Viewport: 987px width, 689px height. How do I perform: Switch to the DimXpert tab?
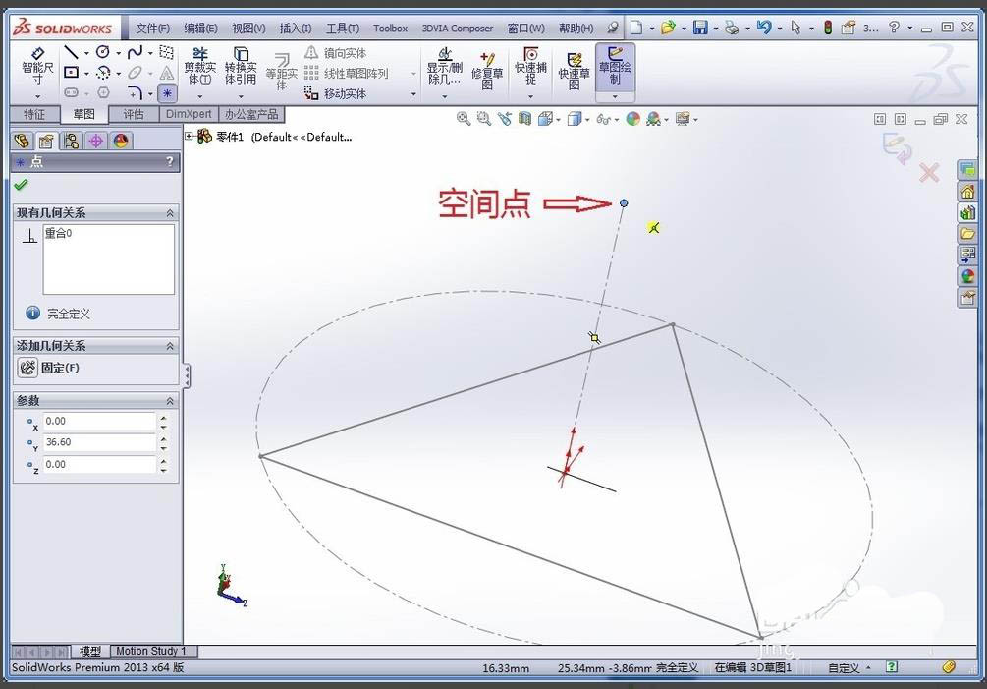pyautogui.click(x=189, y=114)
